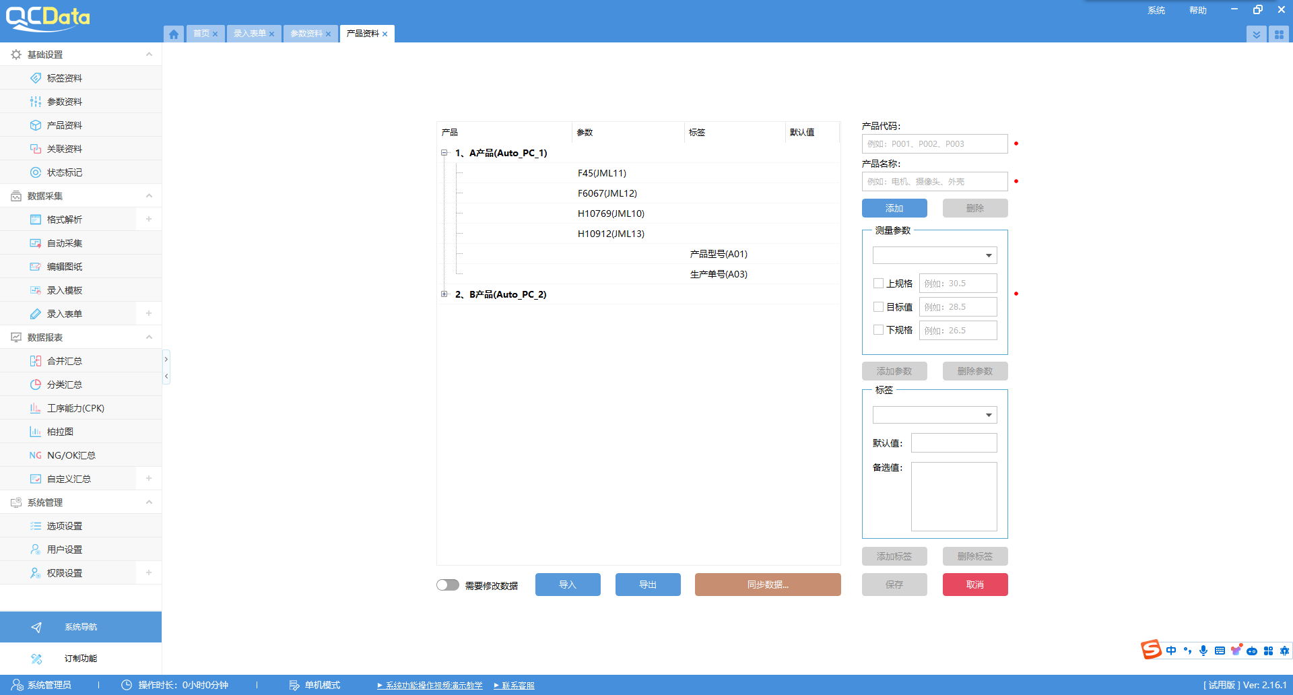Click the 同步数据 button

[x=768, y=585]
